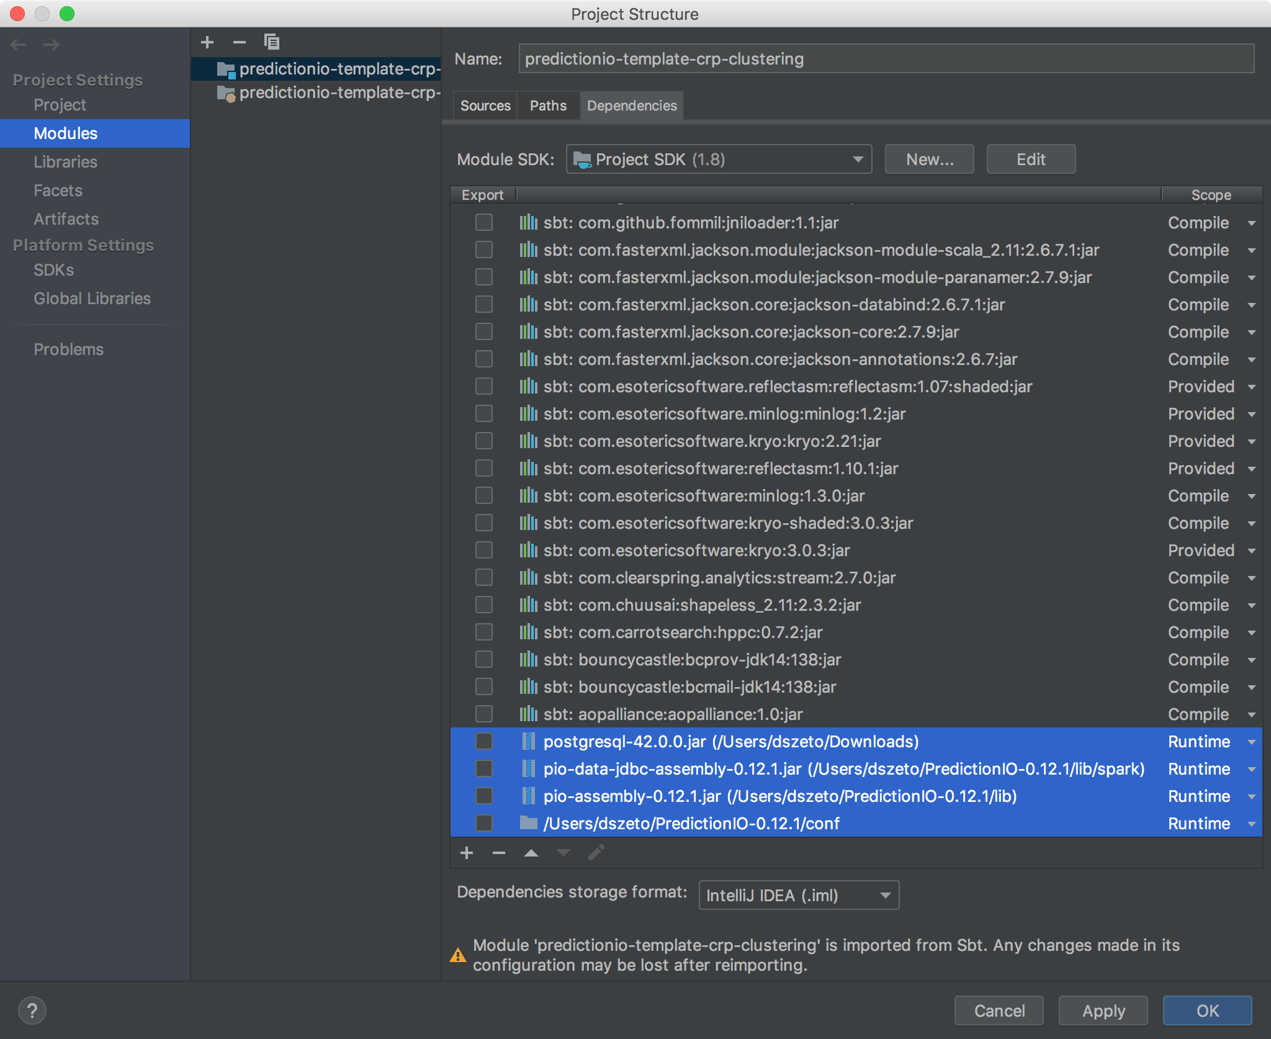Open help with the question mark icon
Screen dimensions: 1271x1039
(32, 1010)
